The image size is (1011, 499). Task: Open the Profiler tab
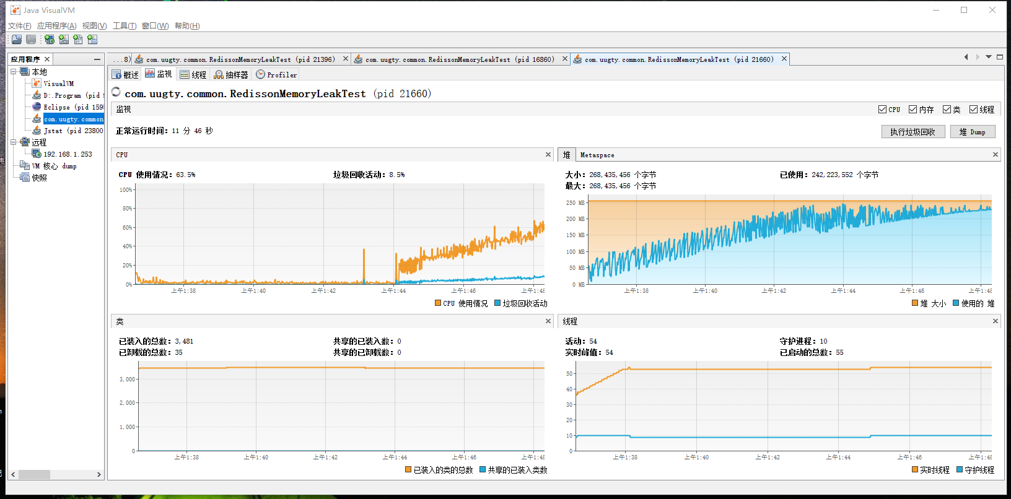click(276, 75)
